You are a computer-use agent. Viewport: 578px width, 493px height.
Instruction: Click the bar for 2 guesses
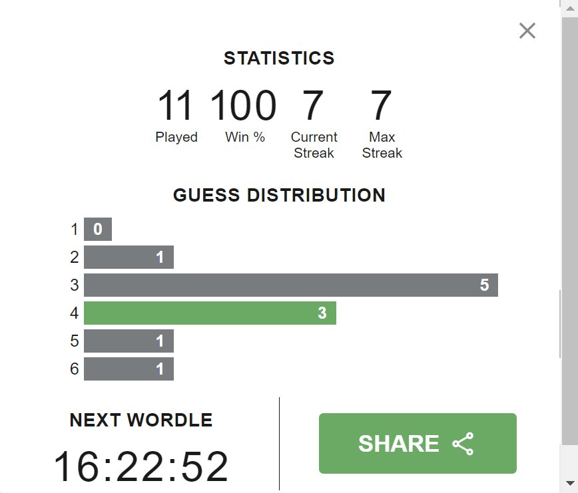point(129,257)
